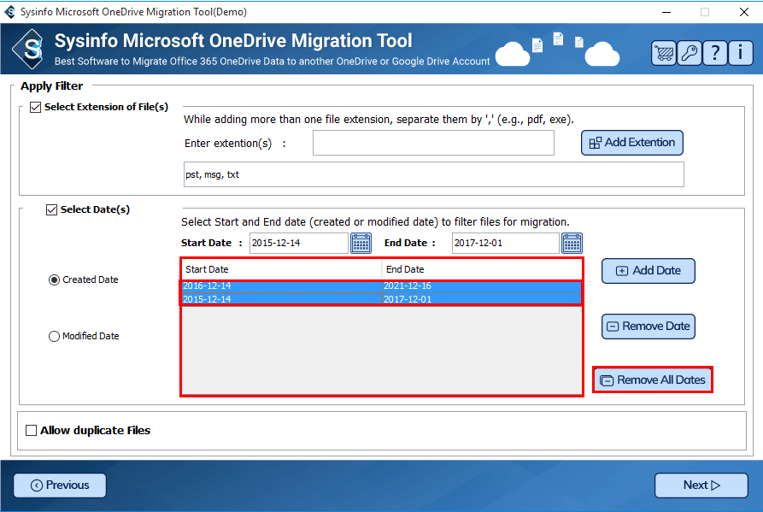Click Remove All Dates button
Screen dimensions: 763x512
click(653, 380)
